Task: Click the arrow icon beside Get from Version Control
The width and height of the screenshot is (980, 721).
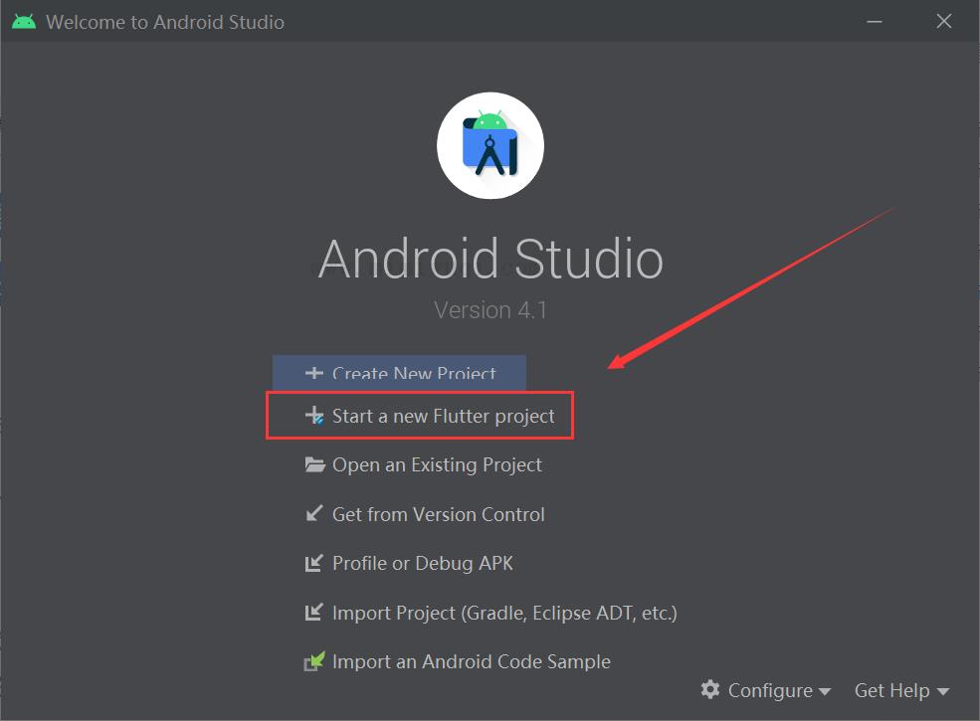Action: (313, 513)
